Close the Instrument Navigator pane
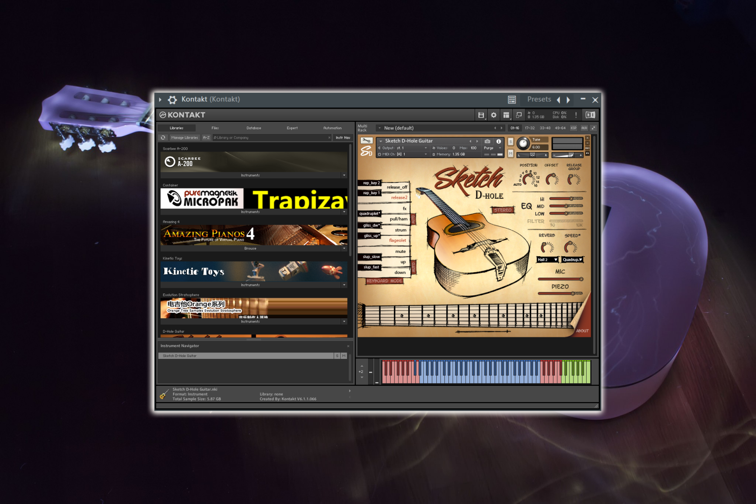The height and width of the screenshot is (504, 756). 348,346
